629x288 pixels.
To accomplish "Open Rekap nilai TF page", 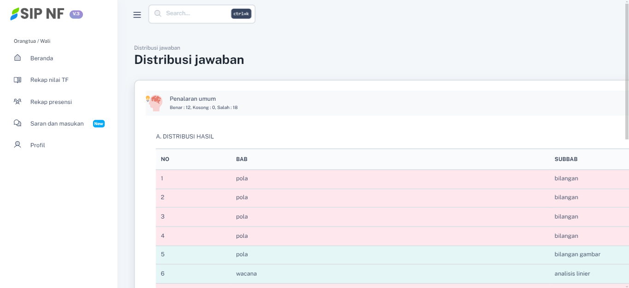I will point(49,80).
